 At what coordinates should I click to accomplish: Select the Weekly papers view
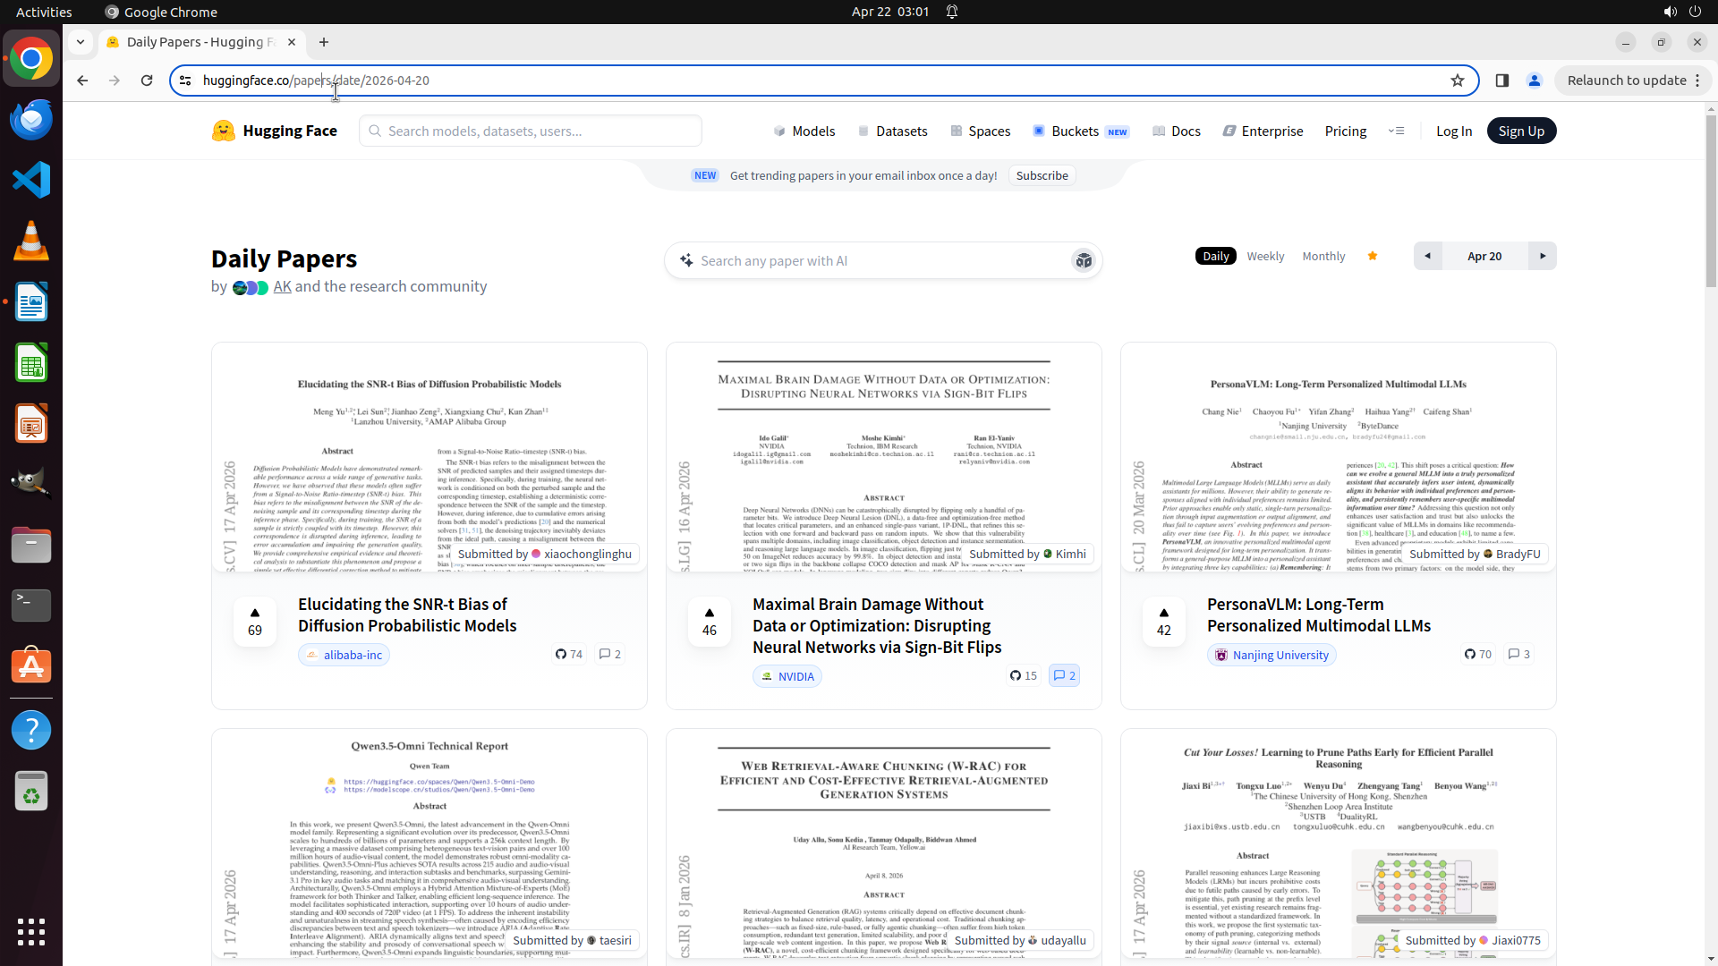click(1265, 257)
